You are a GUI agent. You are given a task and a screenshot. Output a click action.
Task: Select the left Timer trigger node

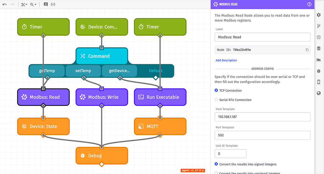coord(43,27)
